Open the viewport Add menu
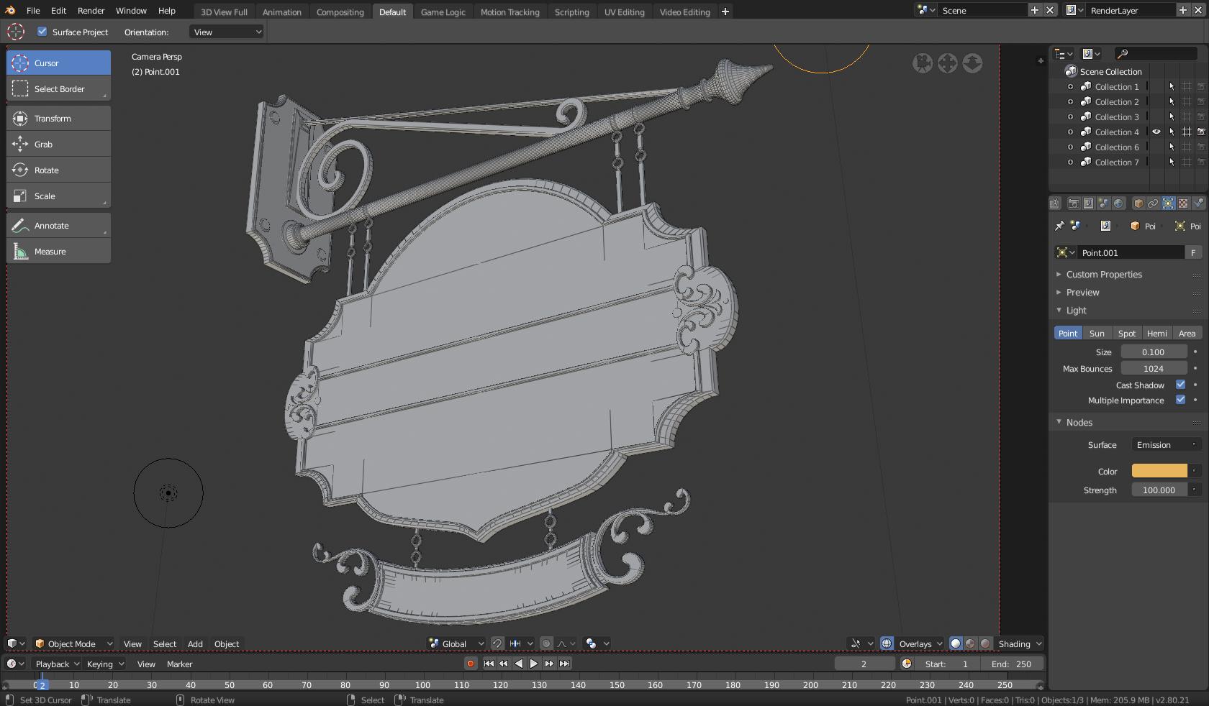The height and width of the screenshot is (706, 1209). (195, 643)
